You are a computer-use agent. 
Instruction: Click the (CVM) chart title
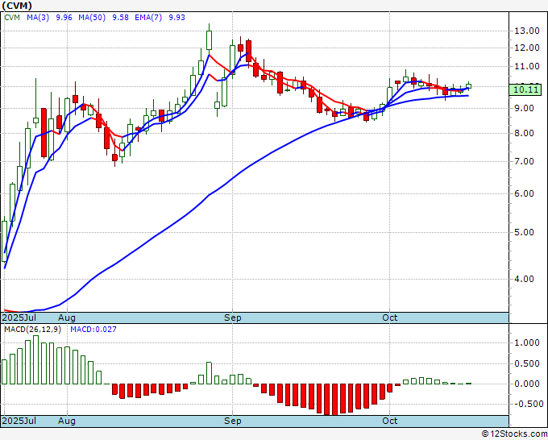click(17, 6)
